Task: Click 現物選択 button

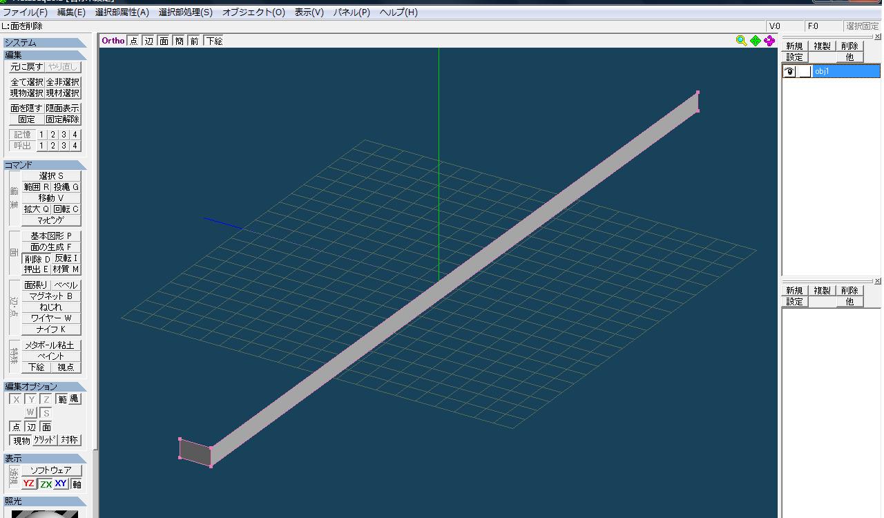Action: (x=27, y=93)
